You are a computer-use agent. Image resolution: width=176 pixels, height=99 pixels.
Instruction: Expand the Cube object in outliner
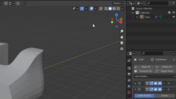point(137,17)
